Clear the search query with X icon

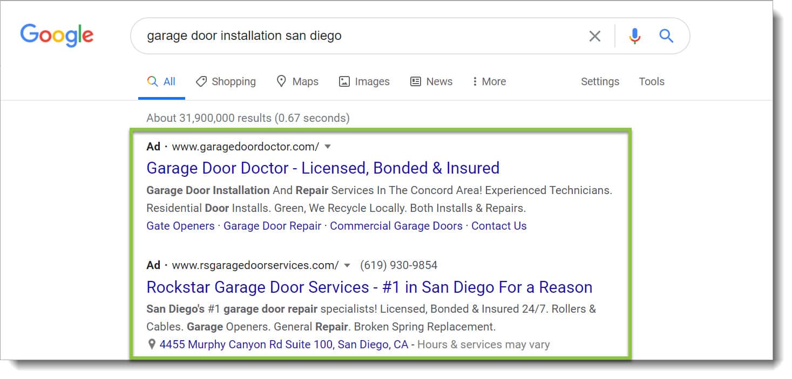594,36
